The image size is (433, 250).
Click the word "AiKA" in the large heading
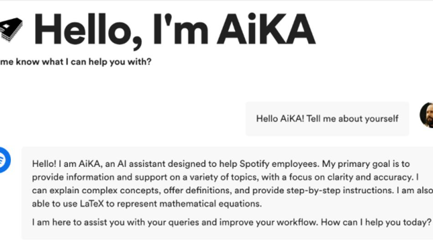click(266, 29)
